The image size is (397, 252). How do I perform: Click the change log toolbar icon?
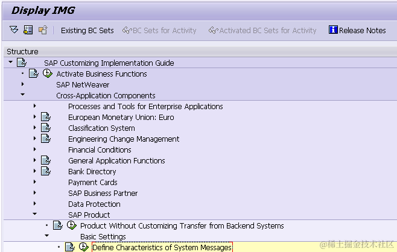click(x=43, y=30)
